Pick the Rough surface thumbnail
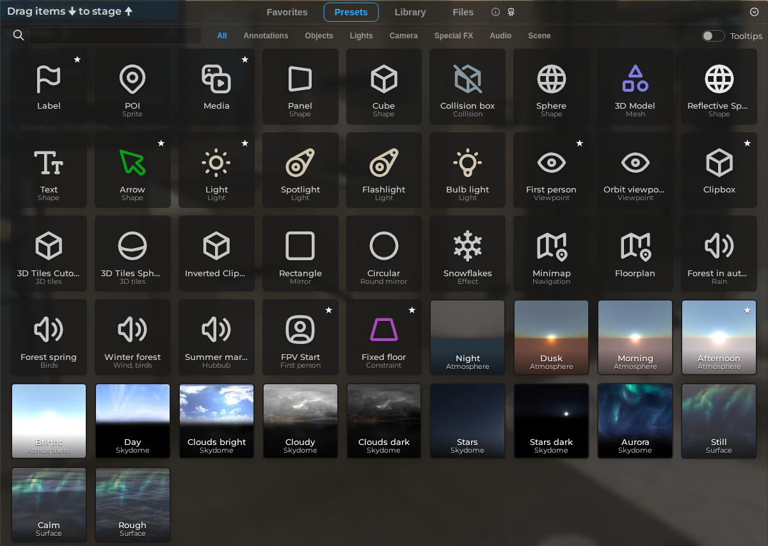 (132, 505)
